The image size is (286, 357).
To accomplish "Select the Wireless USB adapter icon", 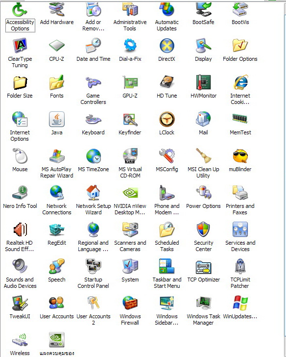I will (20, 340).
